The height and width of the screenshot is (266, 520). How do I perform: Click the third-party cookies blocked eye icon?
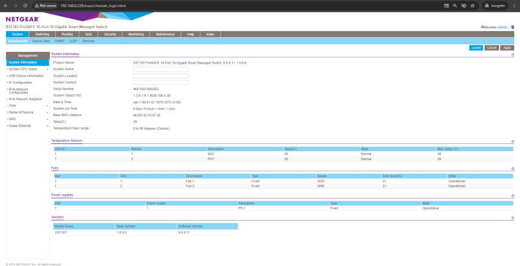(464, 6)
